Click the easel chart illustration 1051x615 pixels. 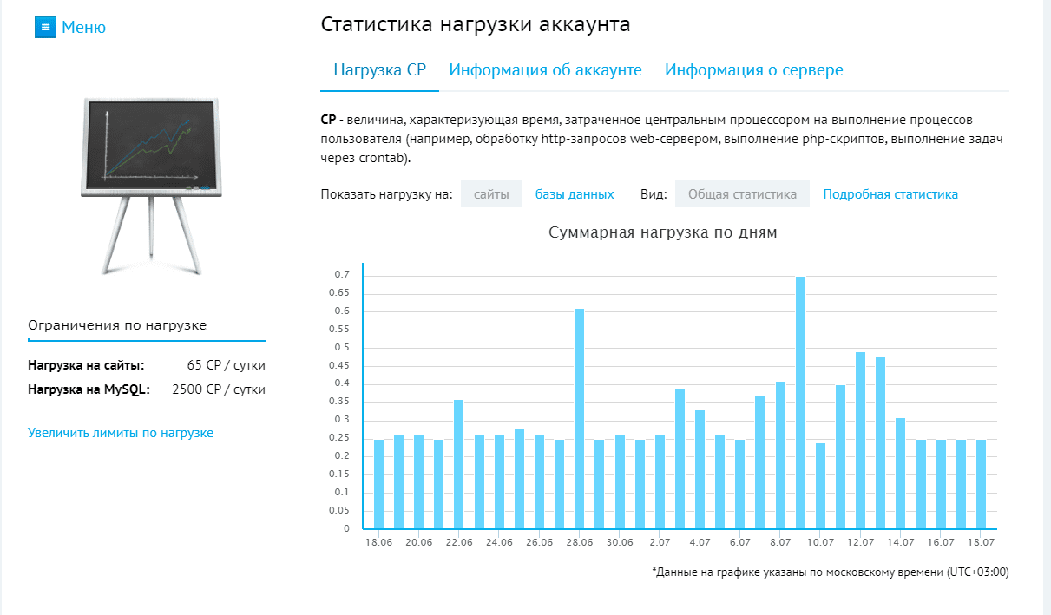point(148,185)
